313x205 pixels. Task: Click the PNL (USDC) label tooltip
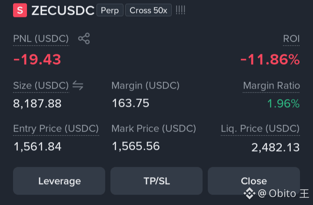click(x=41, y=39)
